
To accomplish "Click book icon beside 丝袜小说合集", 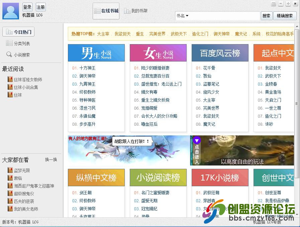I will tap(10, 87).
